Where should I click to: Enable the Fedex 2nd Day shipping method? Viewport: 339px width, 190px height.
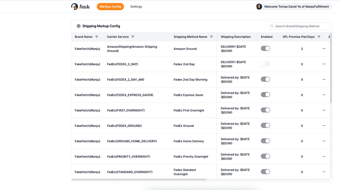point(265,64)
